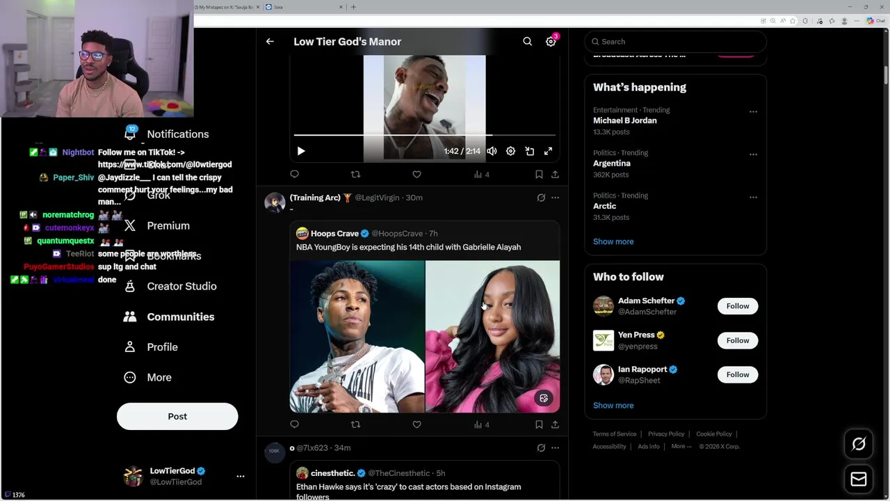Open a new browser tab
The width and height of the screenshot is (890, 501).
coord(353,7)
